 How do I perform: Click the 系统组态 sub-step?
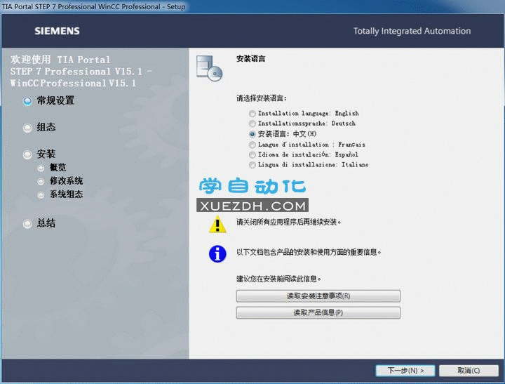(x=60, y=194)
